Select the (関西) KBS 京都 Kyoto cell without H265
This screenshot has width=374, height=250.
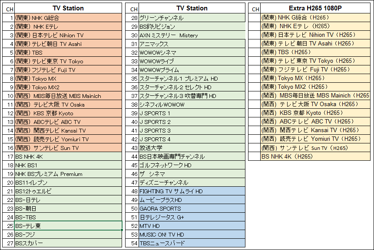click(68, 113)
